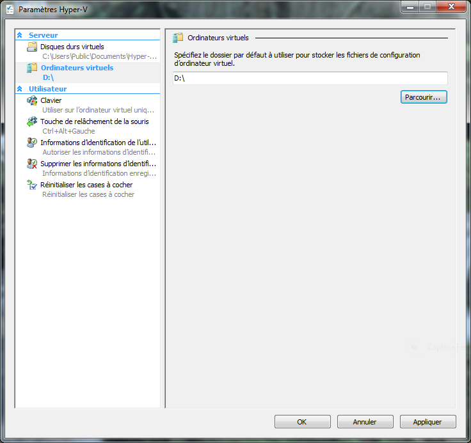Click the Supprimer les informations d'identification icon
The image size is (471, 443).
[x=32, y=164]
